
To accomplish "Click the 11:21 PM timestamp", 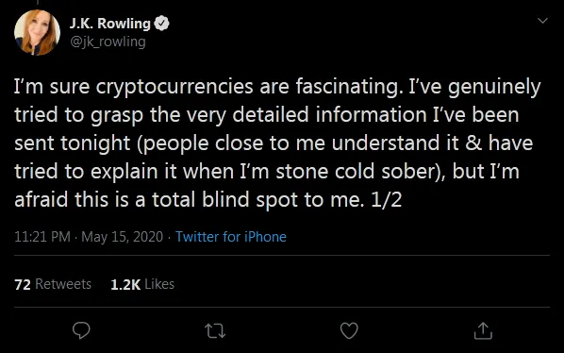I will point(42,237).
